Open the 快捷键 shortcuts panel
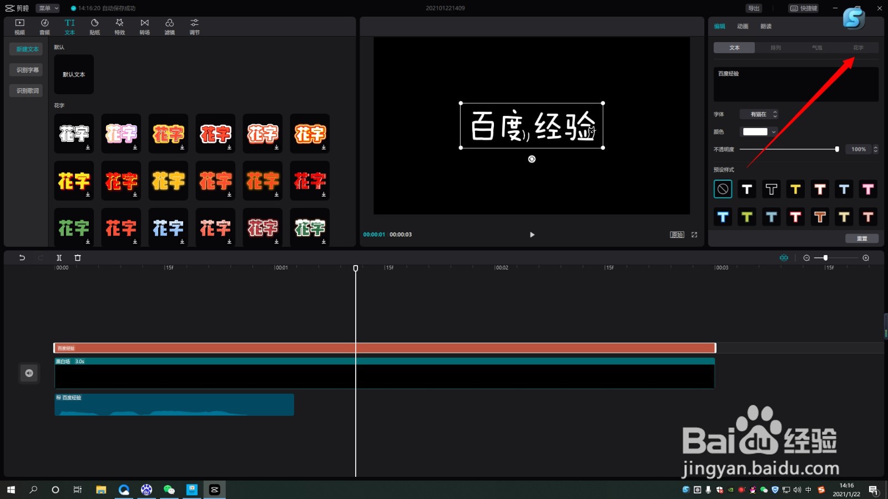This screenshot has height=499, width=888. [x=804, y=8]
